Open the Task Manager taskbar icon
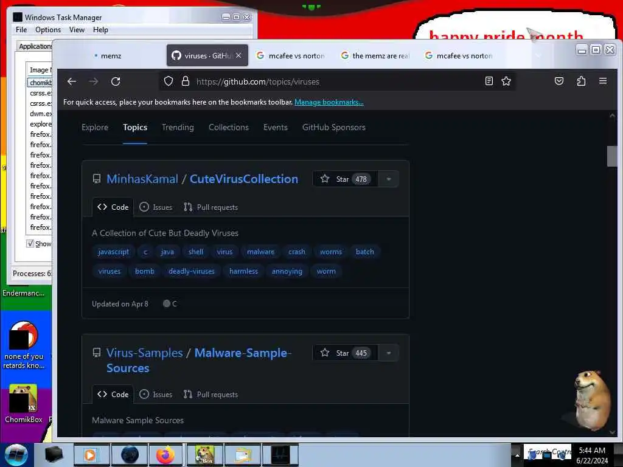Screen dimensions: 623x467 (281, 455)
